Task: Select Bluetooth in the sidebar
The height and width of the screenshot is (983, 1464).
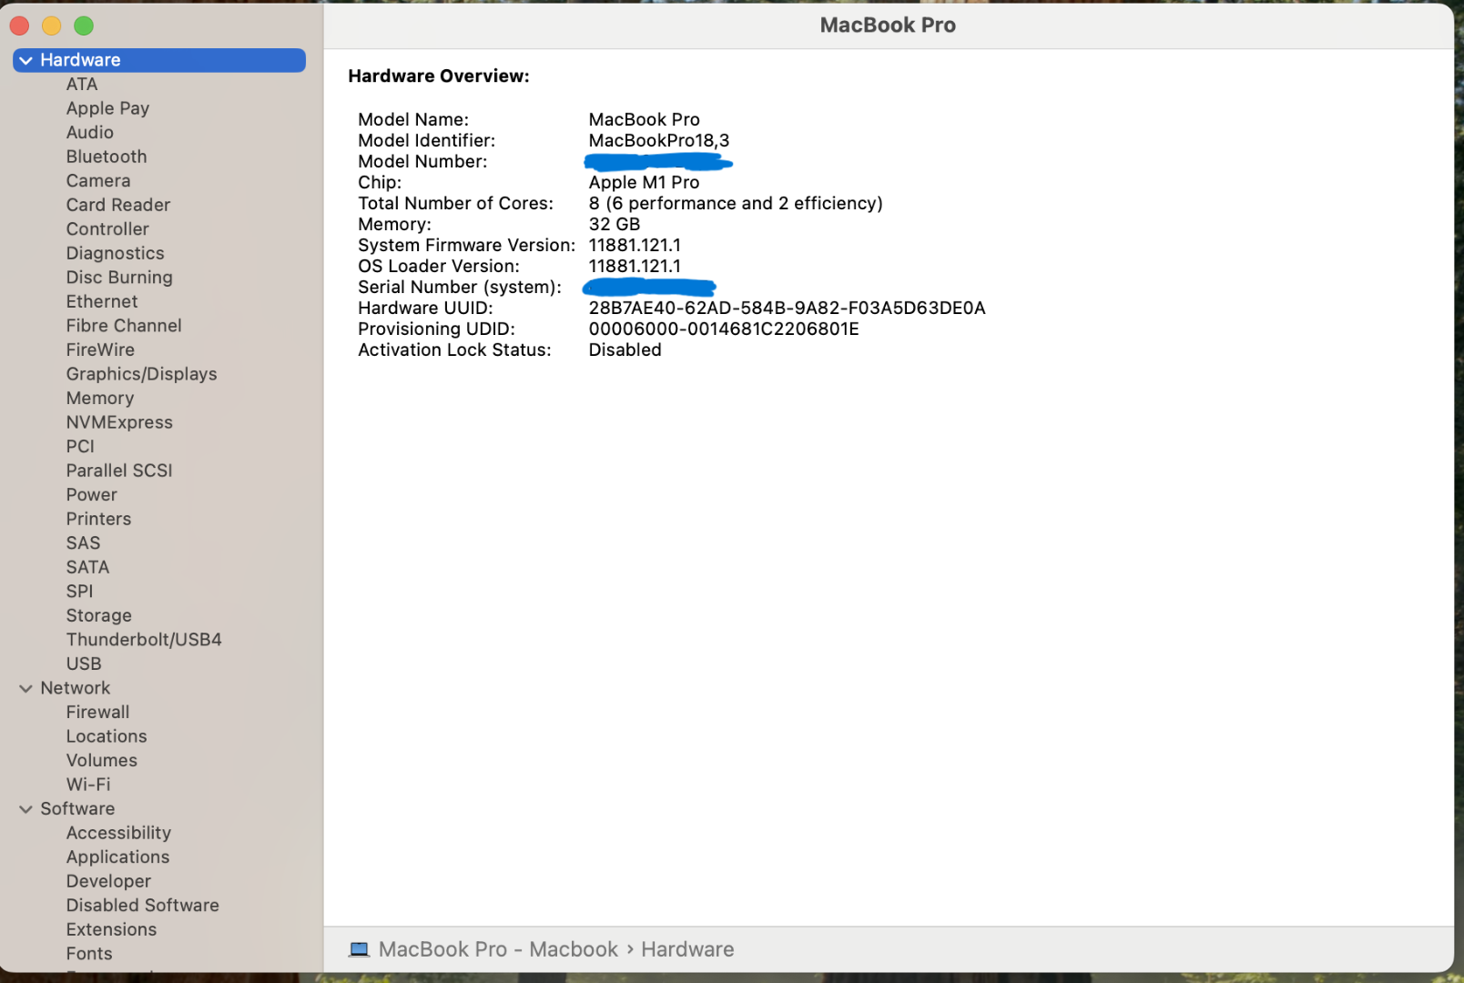Action: [x=107, y=157]
